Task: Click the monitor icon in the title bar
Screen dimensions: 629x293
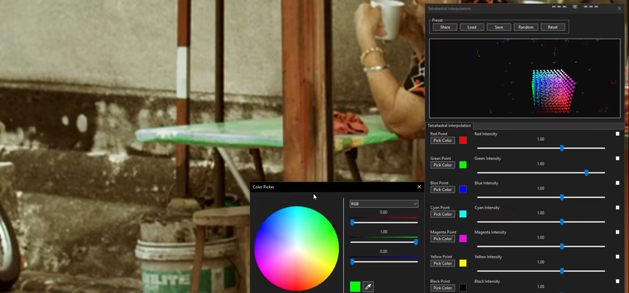Action: tap(575, 7)
